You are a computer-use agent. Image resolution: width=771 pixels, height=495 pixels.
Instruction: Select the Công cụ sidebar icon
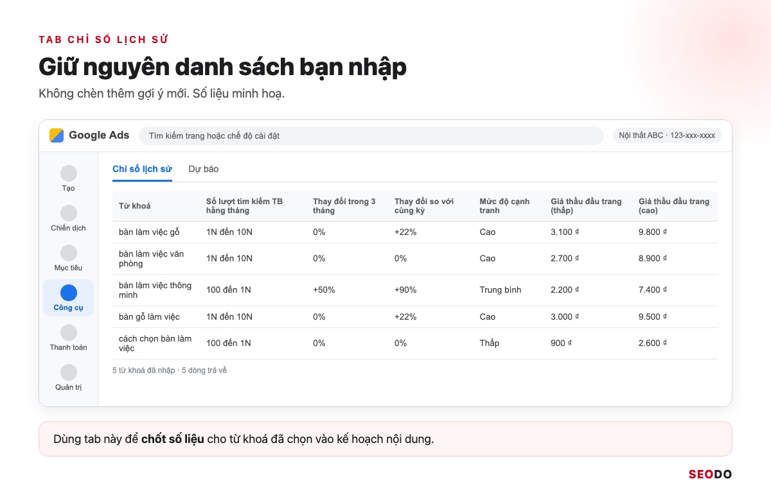coord(69,293)
